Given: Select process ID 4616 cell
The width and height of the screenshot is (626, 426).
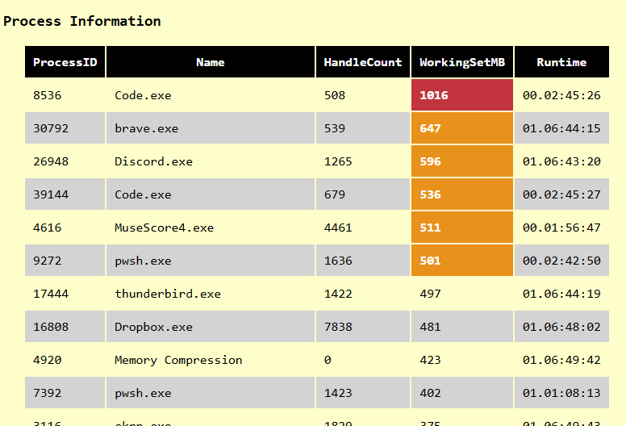Looking at the screenshot, I should 65,228.
